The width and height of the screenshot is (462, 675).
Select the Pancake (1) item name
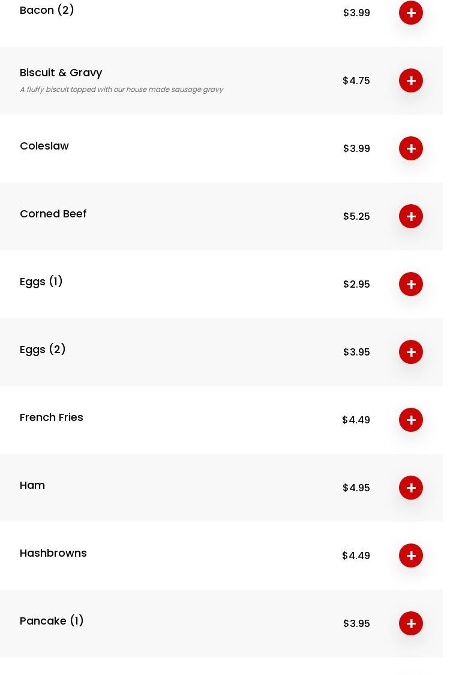click(x=52, y=621)
